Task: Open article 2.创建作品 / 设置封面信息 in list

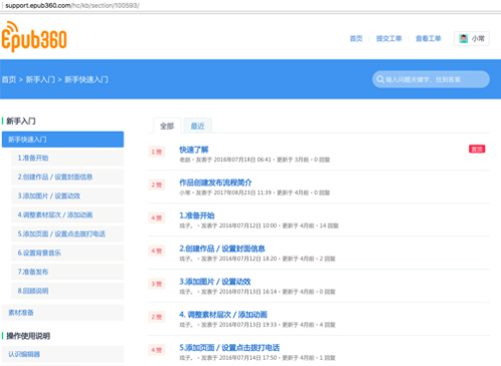Action: pyautogui.click(x=222, y=248)
